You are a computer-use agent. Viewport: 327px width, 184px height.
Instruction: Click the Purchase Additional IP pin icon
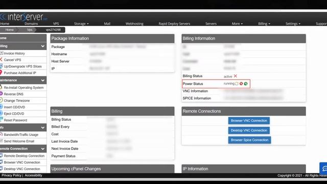click(1, 73)
